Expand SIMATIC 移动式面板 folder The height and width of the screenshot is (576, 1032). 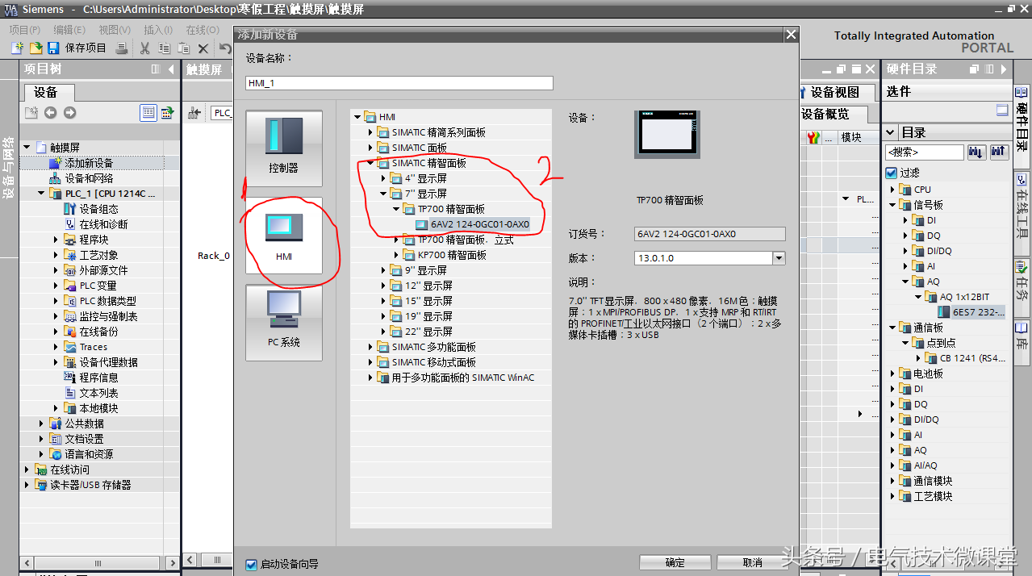[370, 362]
